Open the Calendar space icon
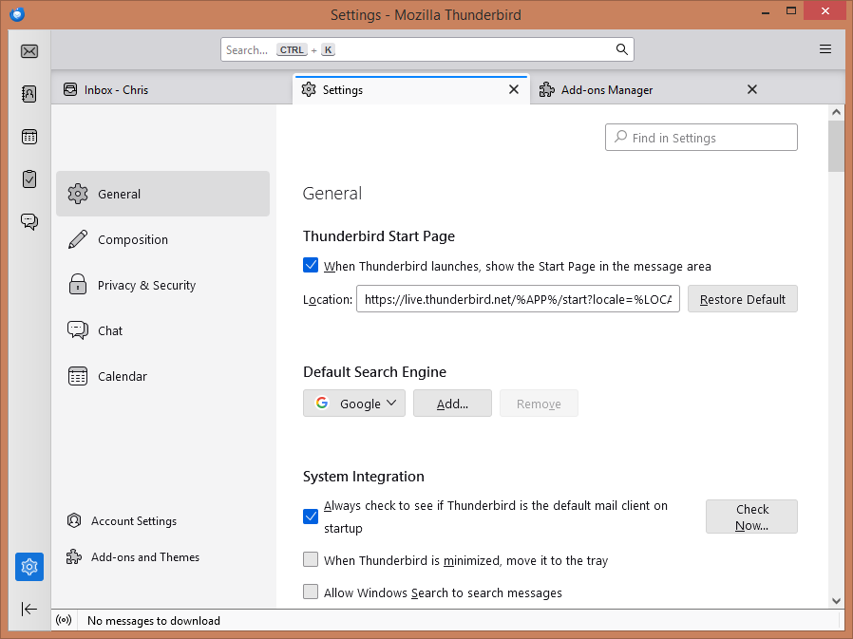The image size is (853, 639). [29, 137]
